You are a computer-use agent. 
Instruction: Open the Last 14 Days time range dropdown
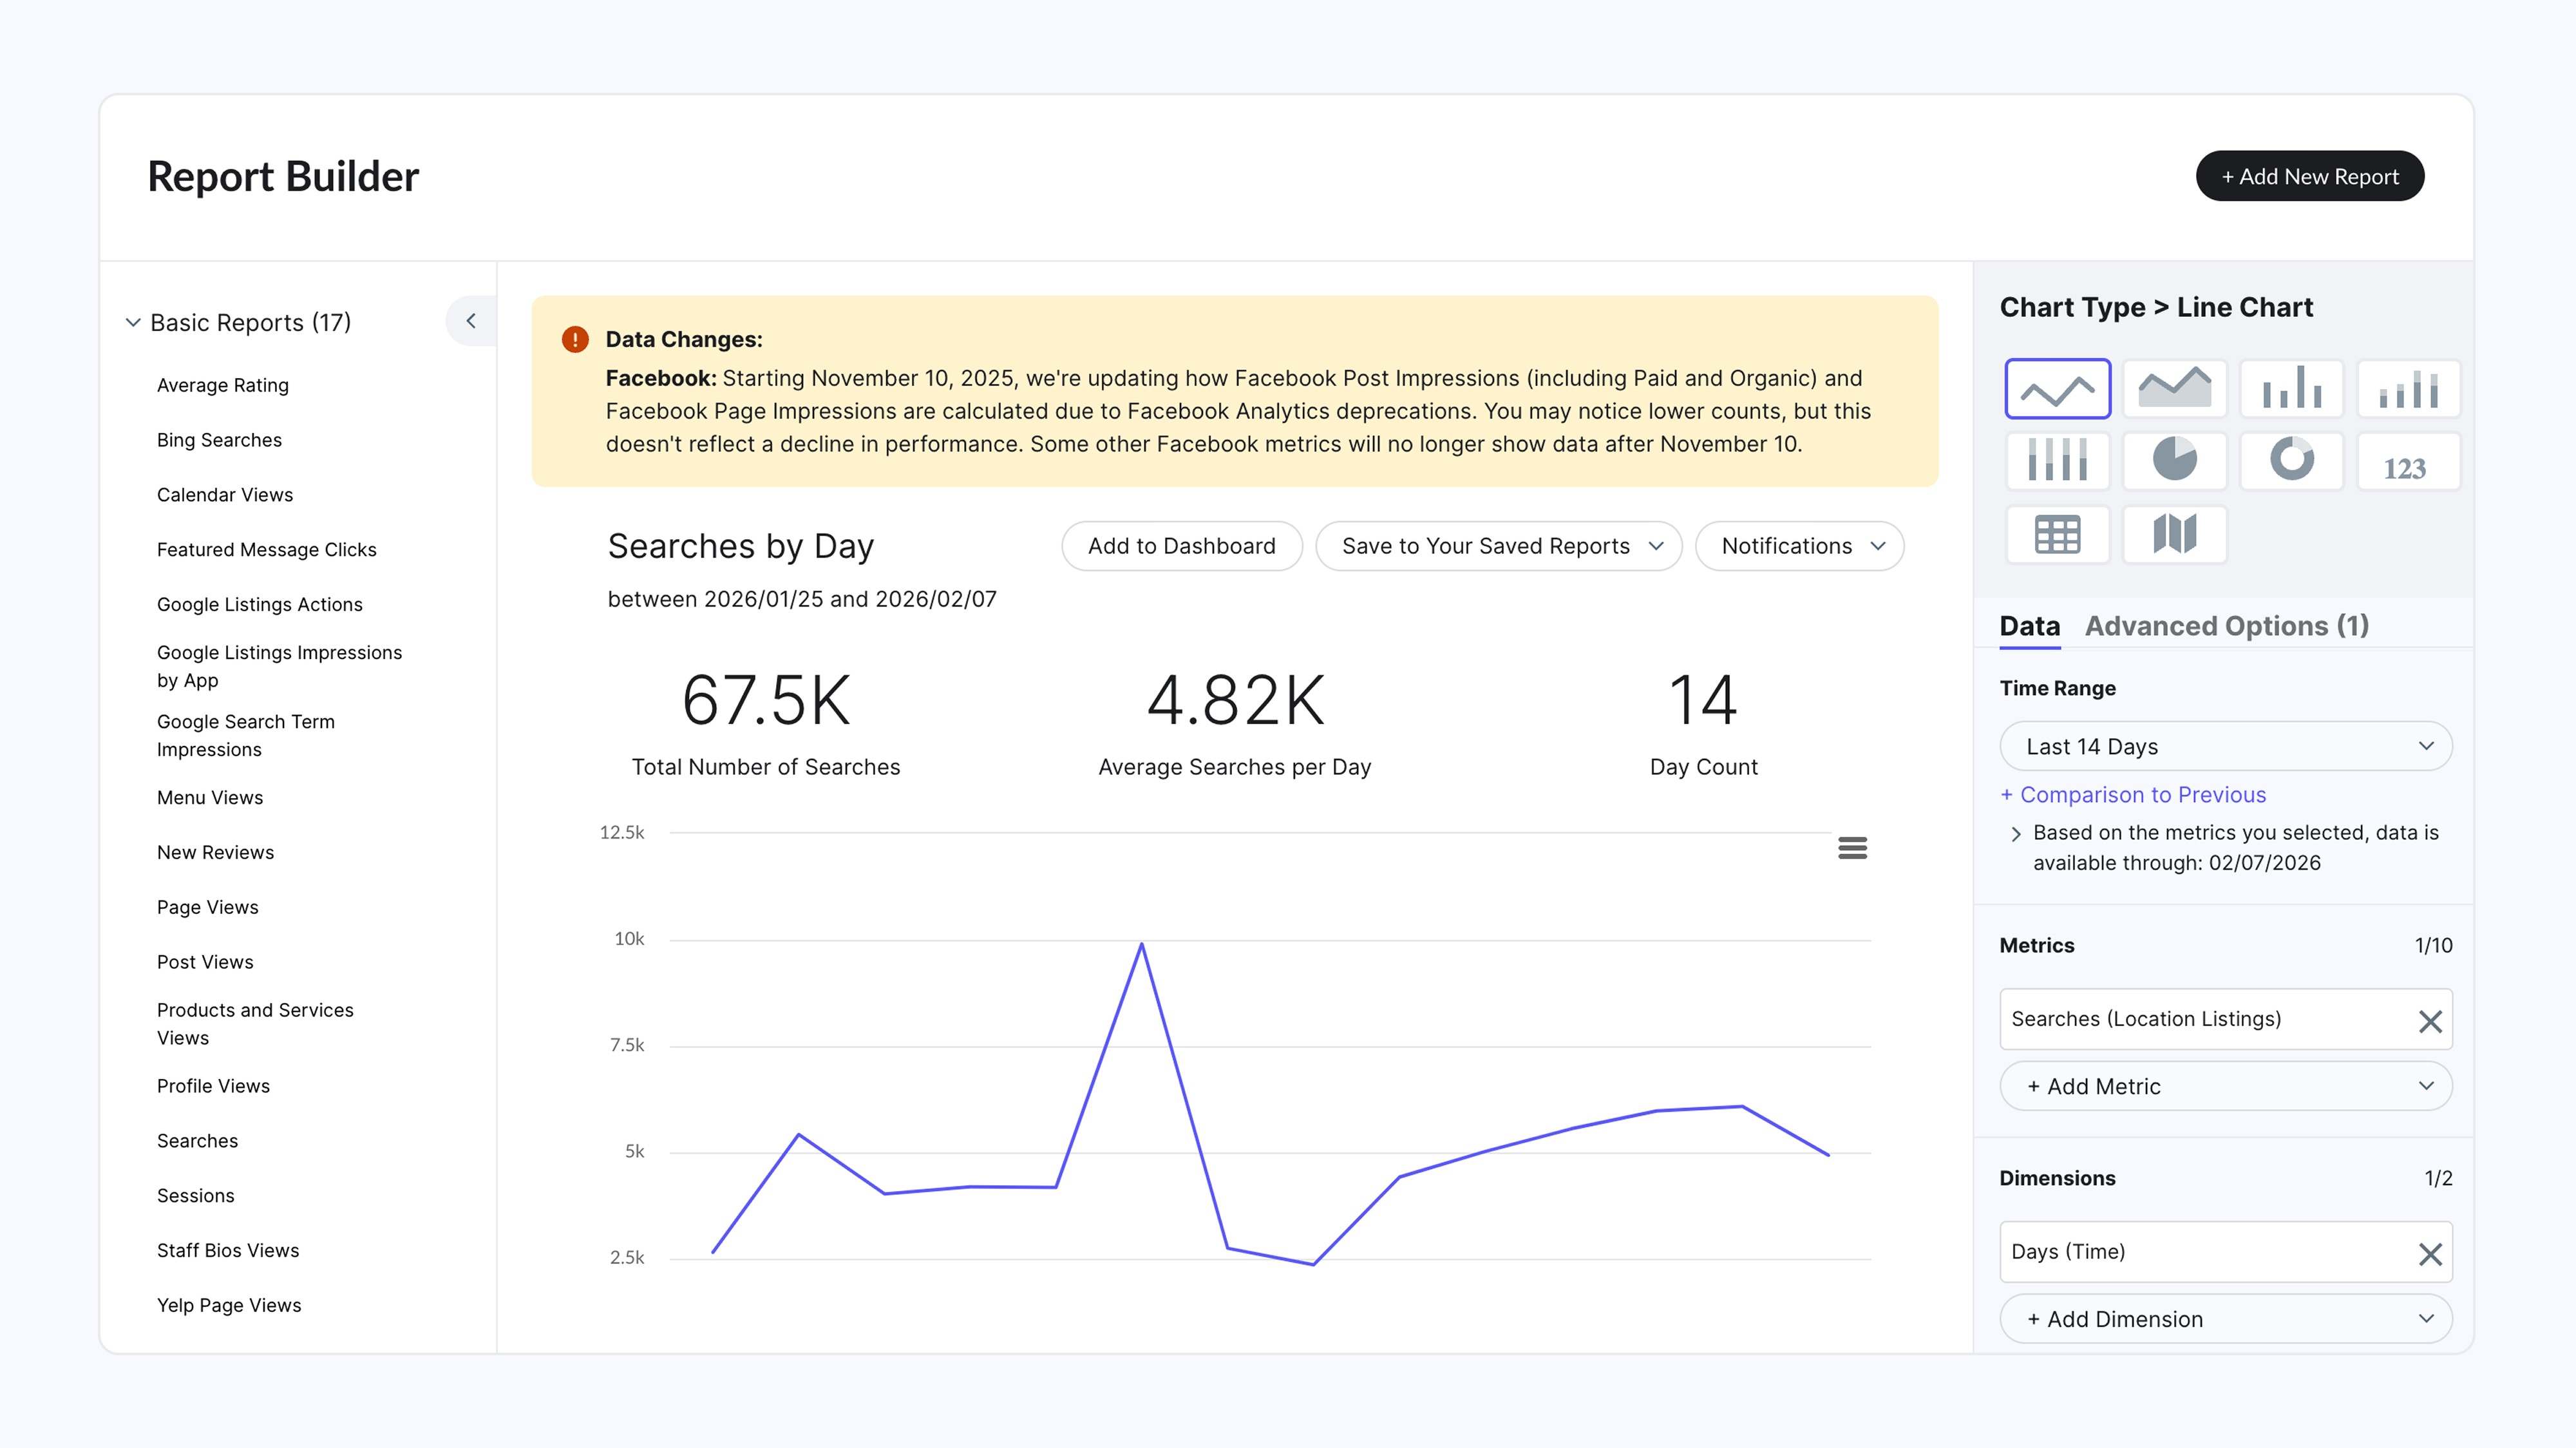(2225, 746)
